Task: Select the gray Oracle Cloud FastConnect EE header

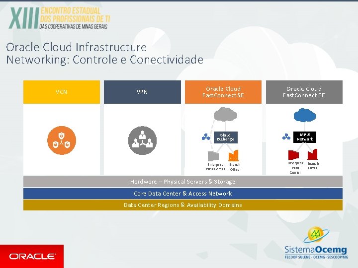Action: [x=304, y=92]
